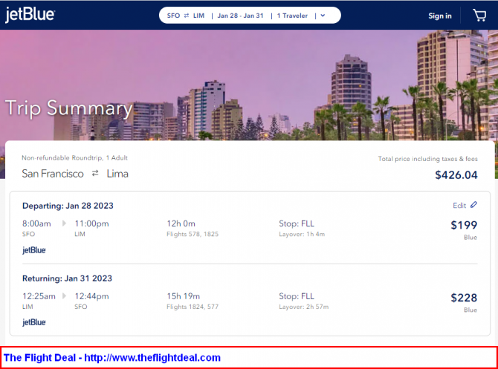
Task: Open the shopping cart icon
Action: coord(479,16)
